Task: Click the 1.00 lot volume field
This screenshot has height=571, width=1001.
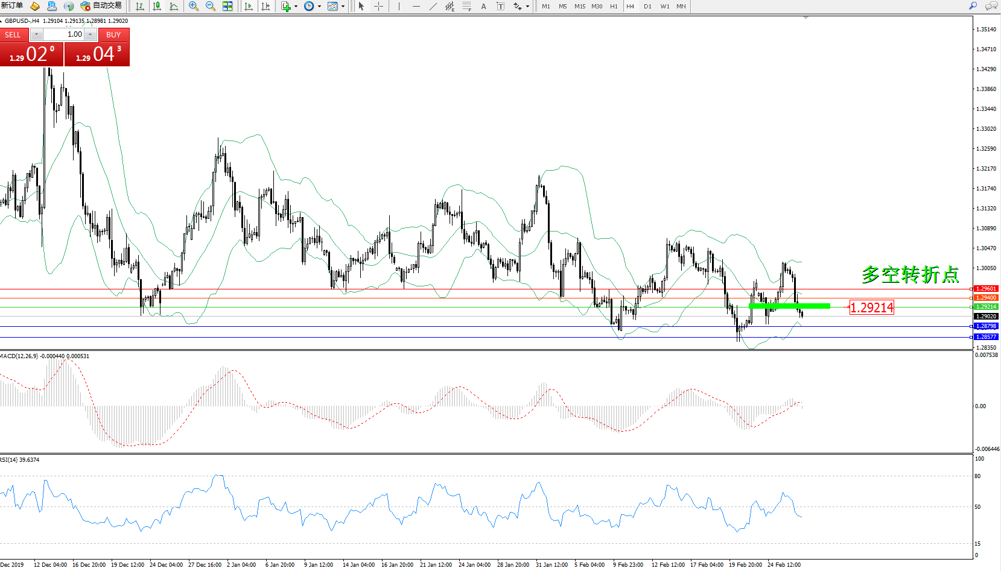Action: pos(64,34)
